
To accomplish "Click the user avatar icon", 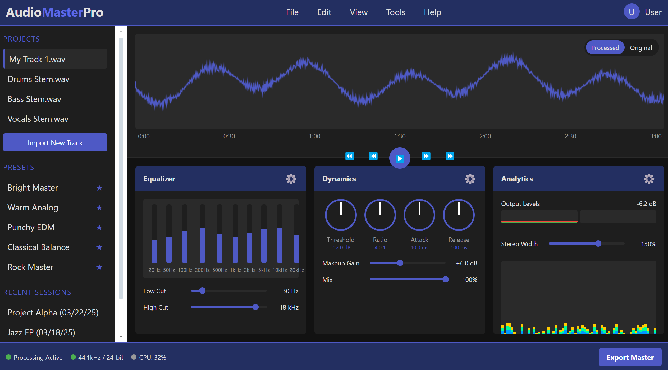I will [x=632, y=12].
